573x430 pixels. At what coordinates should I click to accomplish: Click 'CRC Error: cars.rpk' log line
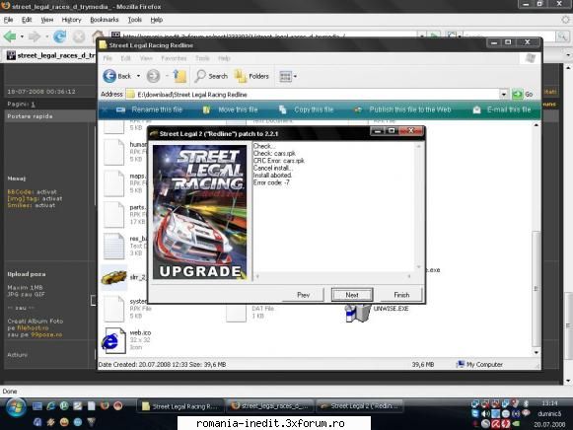[279, 161]
